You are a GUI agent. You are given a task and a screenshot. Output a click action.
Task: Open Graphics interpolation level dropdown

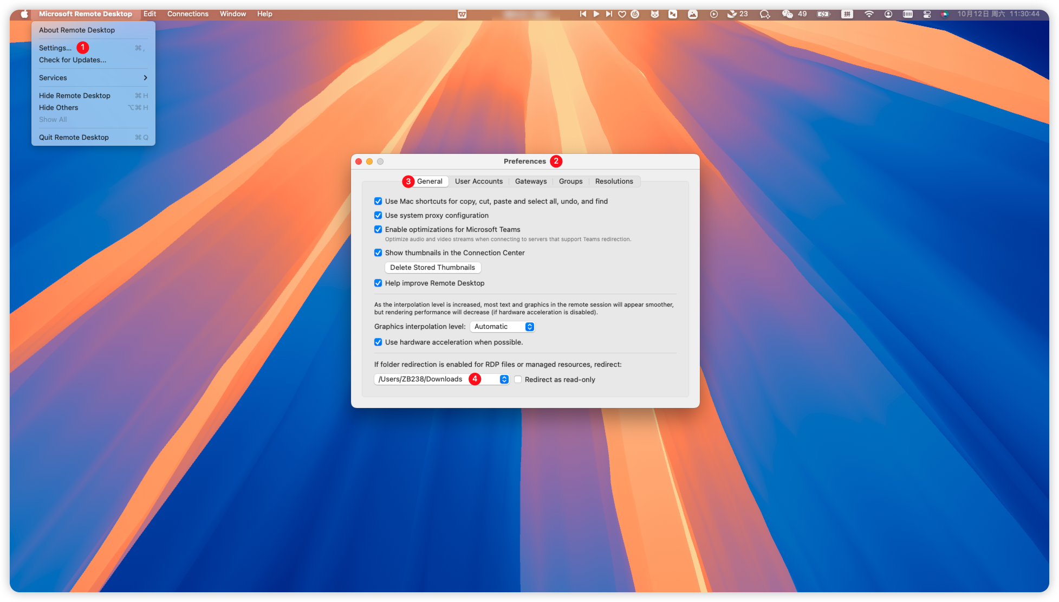tap(502, 327)
